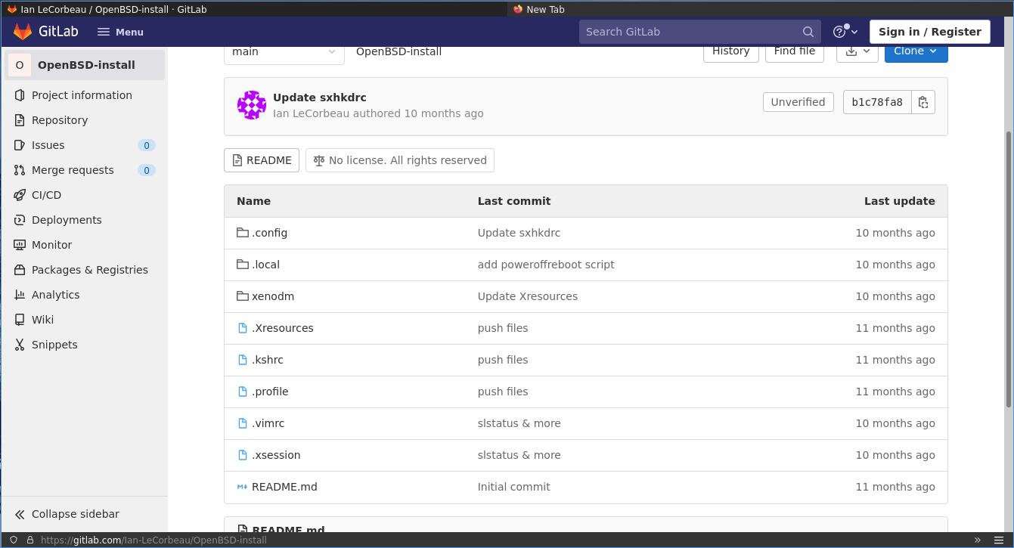Viewport: 1014px width, 548px height.
Task: Click the lock icon in the URL bar
Action: pos(30,540)
